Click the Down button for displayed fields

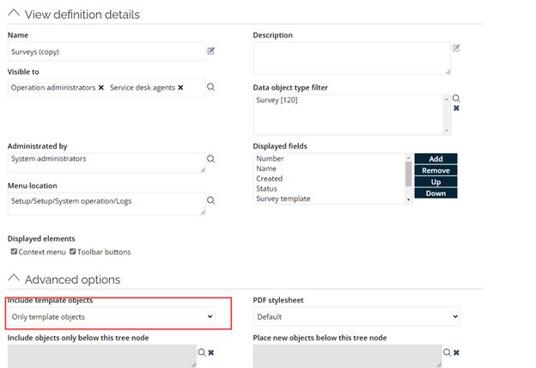coord(435,193)
